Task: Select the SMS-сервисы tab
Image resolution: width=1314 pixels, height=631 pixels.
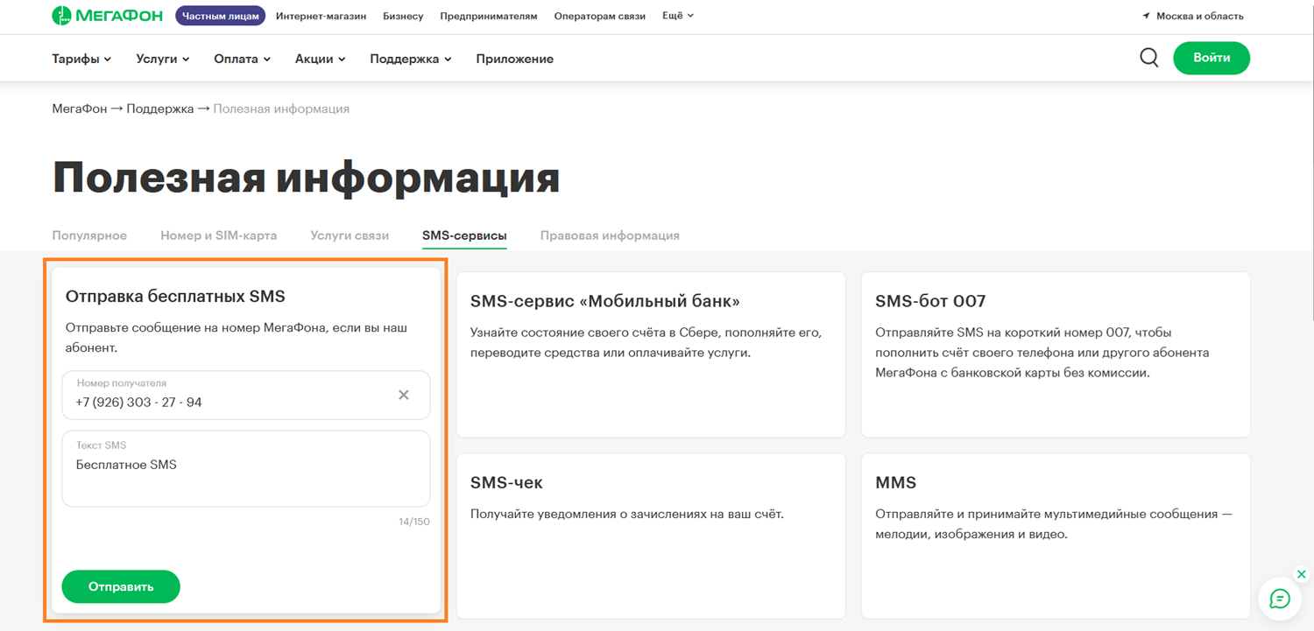Action: (464, 235)
